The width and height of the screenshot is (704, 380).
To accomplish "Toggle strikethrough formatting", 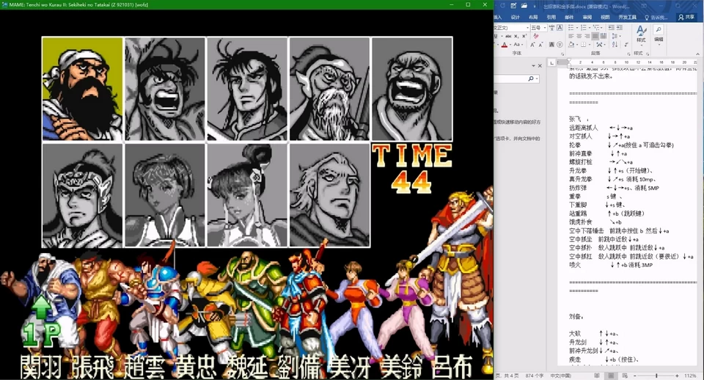I will point(508,36).
